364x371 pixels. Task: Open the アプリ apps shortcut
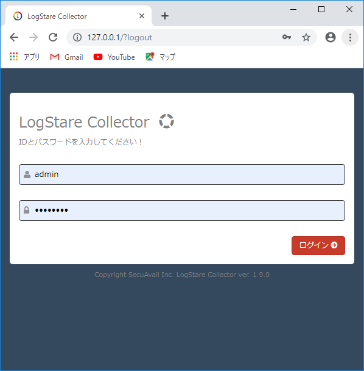point(24,57)
